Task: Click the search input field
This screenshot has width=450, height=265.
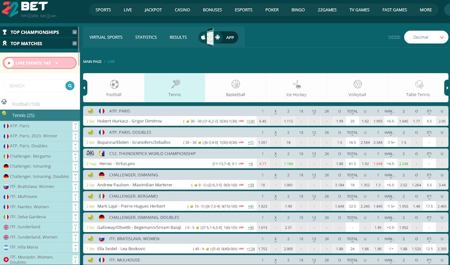Action: pyautogui.click(x=36, y=86)
